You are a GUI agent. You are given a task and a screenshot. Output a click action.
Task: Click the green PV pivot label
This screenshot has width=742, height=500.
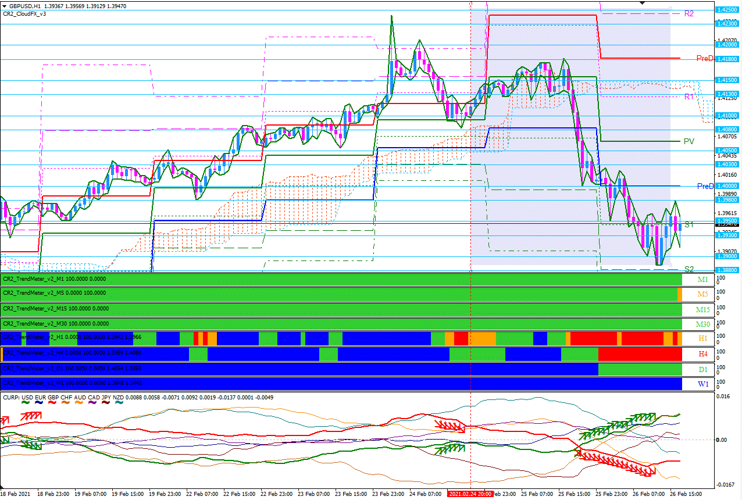click(689, 141)
